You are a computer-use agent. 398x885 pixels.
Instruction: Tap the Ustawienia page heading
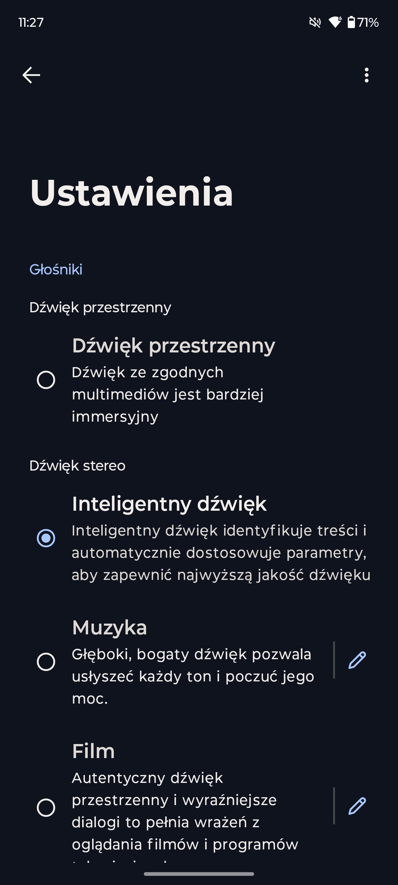[132, 192]
